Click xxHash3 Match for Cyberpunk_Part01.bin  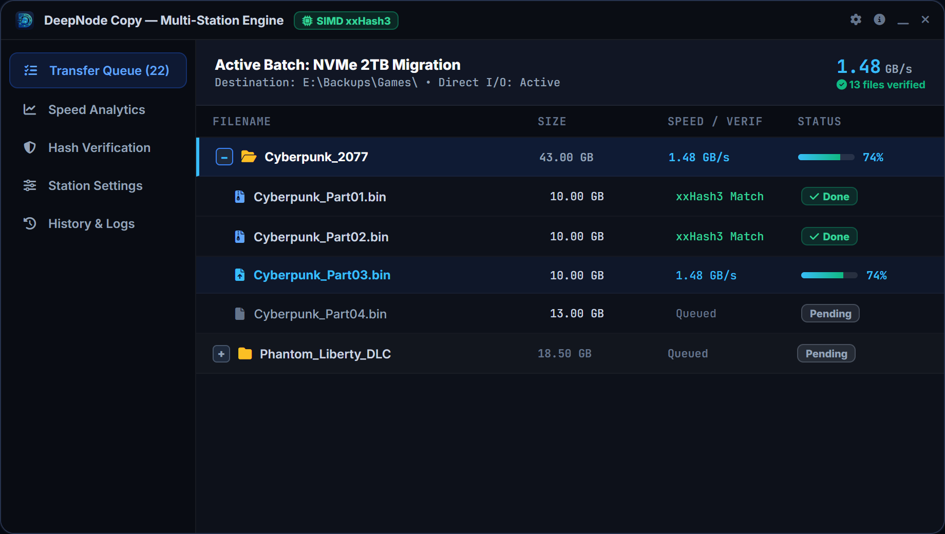[720, 197]
